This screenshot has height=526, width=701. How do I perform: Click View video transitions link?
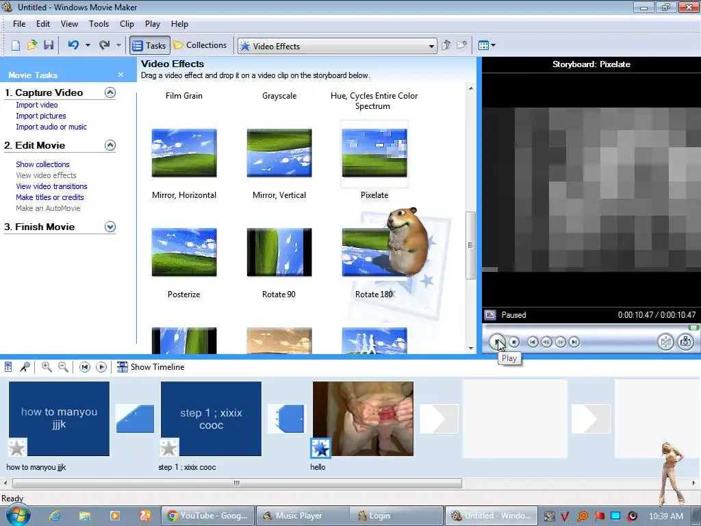coord(51,186)
